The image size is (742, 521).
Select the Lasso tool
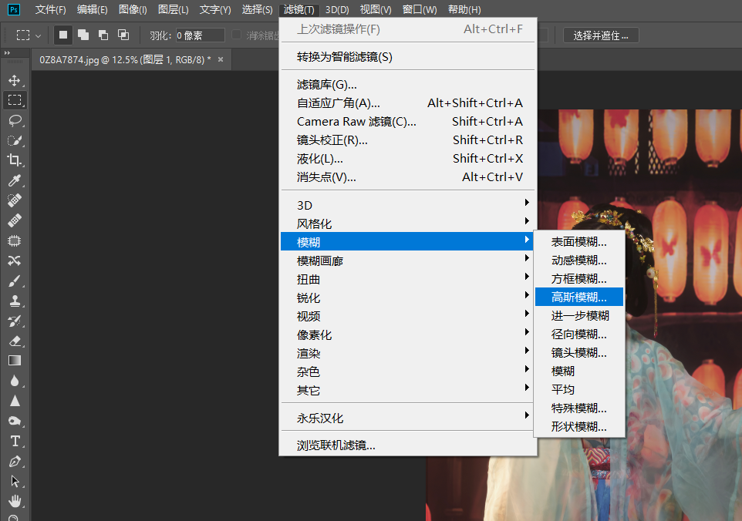(x=15, y=120)
